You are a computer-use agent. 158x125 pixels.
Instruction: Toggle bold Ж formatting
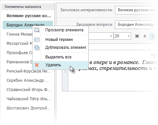pyautogui.click(x=137, y=36)
